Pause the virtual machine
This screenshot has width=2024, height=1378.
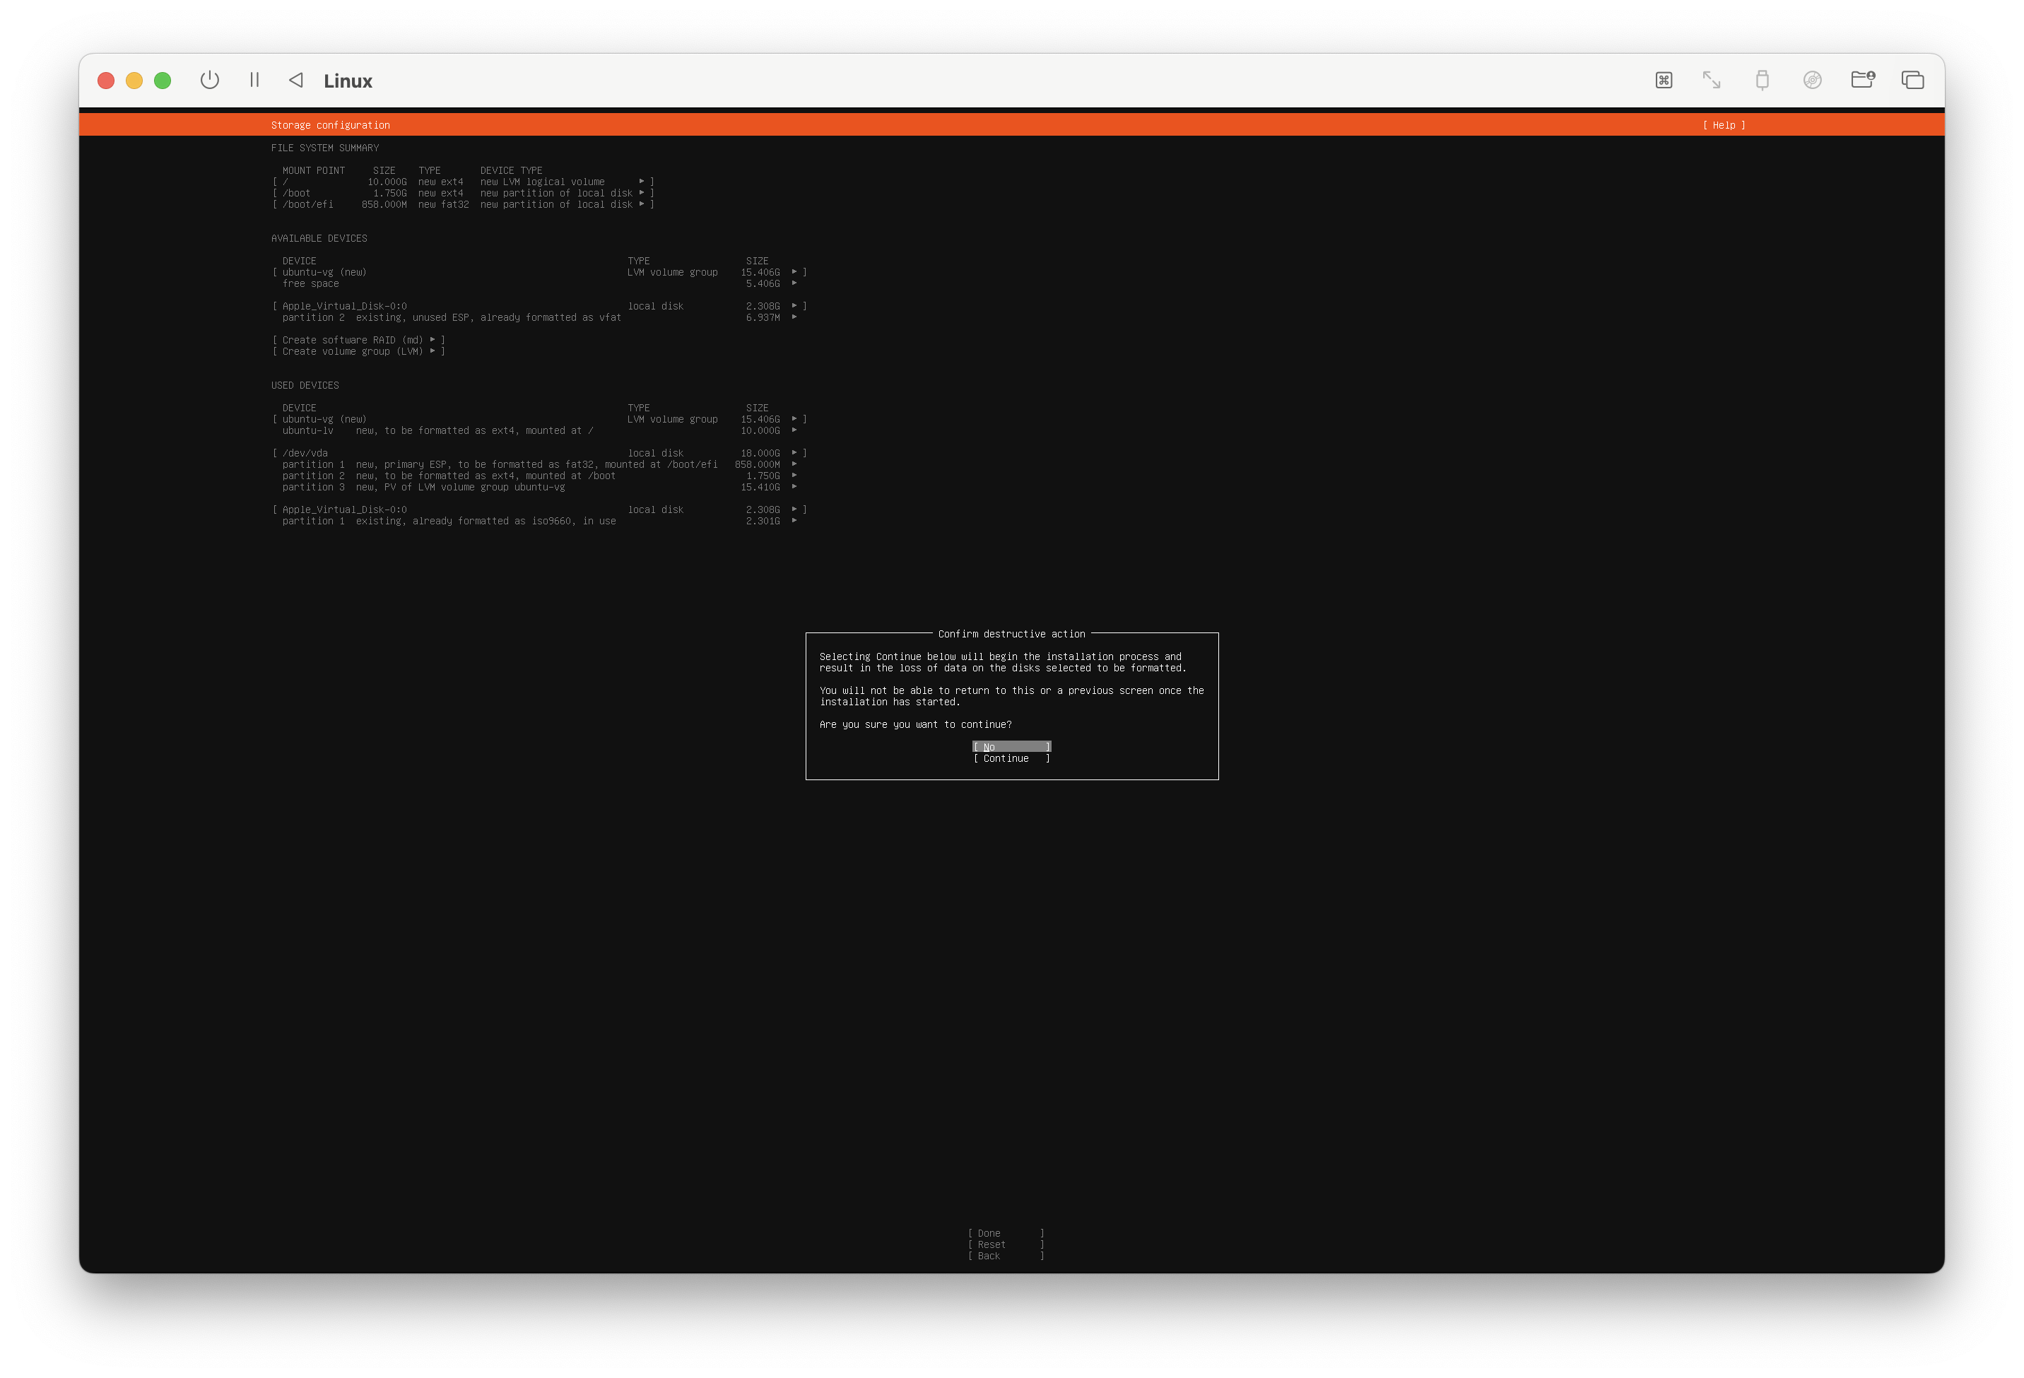[254, 80]
